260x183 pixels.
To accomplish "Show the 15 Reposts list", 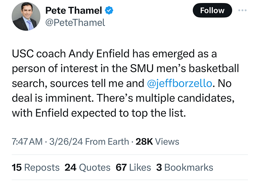I will (x=35, y=168).
